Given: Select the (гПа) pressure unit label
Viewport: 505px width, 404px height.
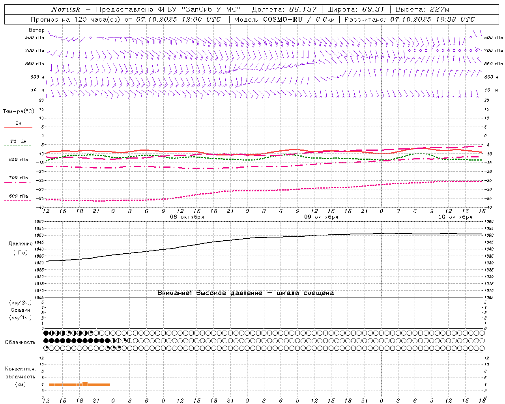Looking at the screenshot, I should pos(21,253).
